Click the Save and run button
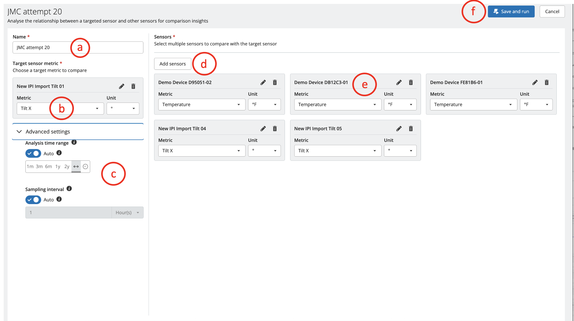The width and height of the screenshot is (574, 321). coord(511,12)
